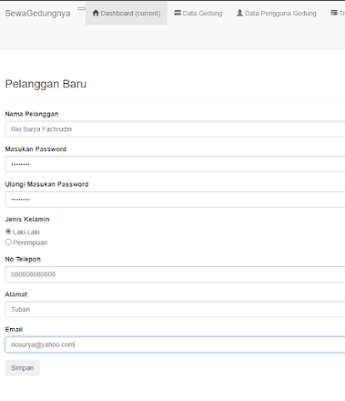Image resolution: width=345 pixels, height=401 pixels.
Task: Click the card icon at the navbar's right edge
Action: click(x=334, y=13)
